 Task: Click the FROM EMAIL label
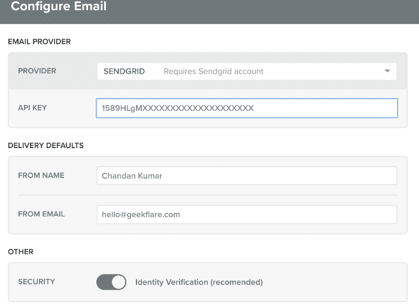point(41,214)
